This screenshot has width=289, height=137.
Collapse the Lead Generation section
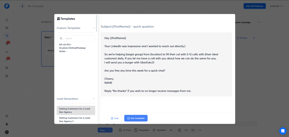click(94, 99)
